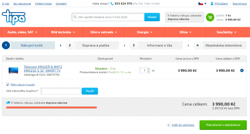This screenshot has width=250, height=134.
Task: Click the phone icon next to 553 624 976
Action: pyautogui.click(x=112, y=3)
